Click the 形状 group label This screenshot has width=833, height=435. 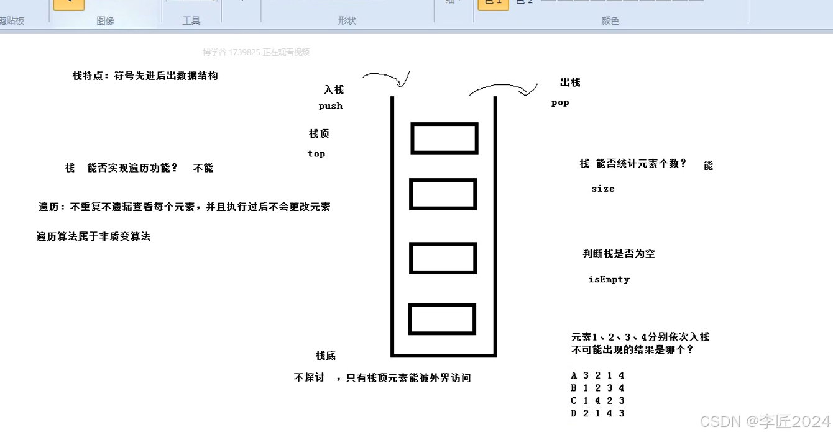(347, 20)
